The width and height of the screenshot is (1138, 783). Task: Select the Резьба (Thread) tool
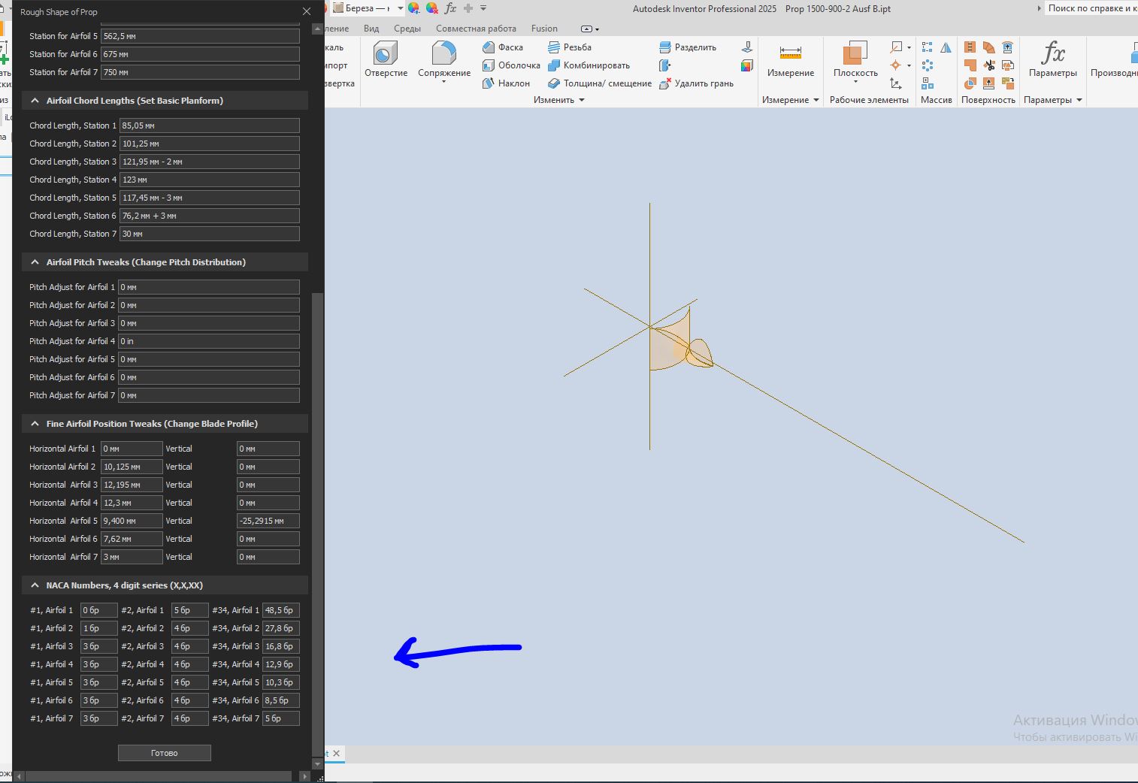(570, 47)
